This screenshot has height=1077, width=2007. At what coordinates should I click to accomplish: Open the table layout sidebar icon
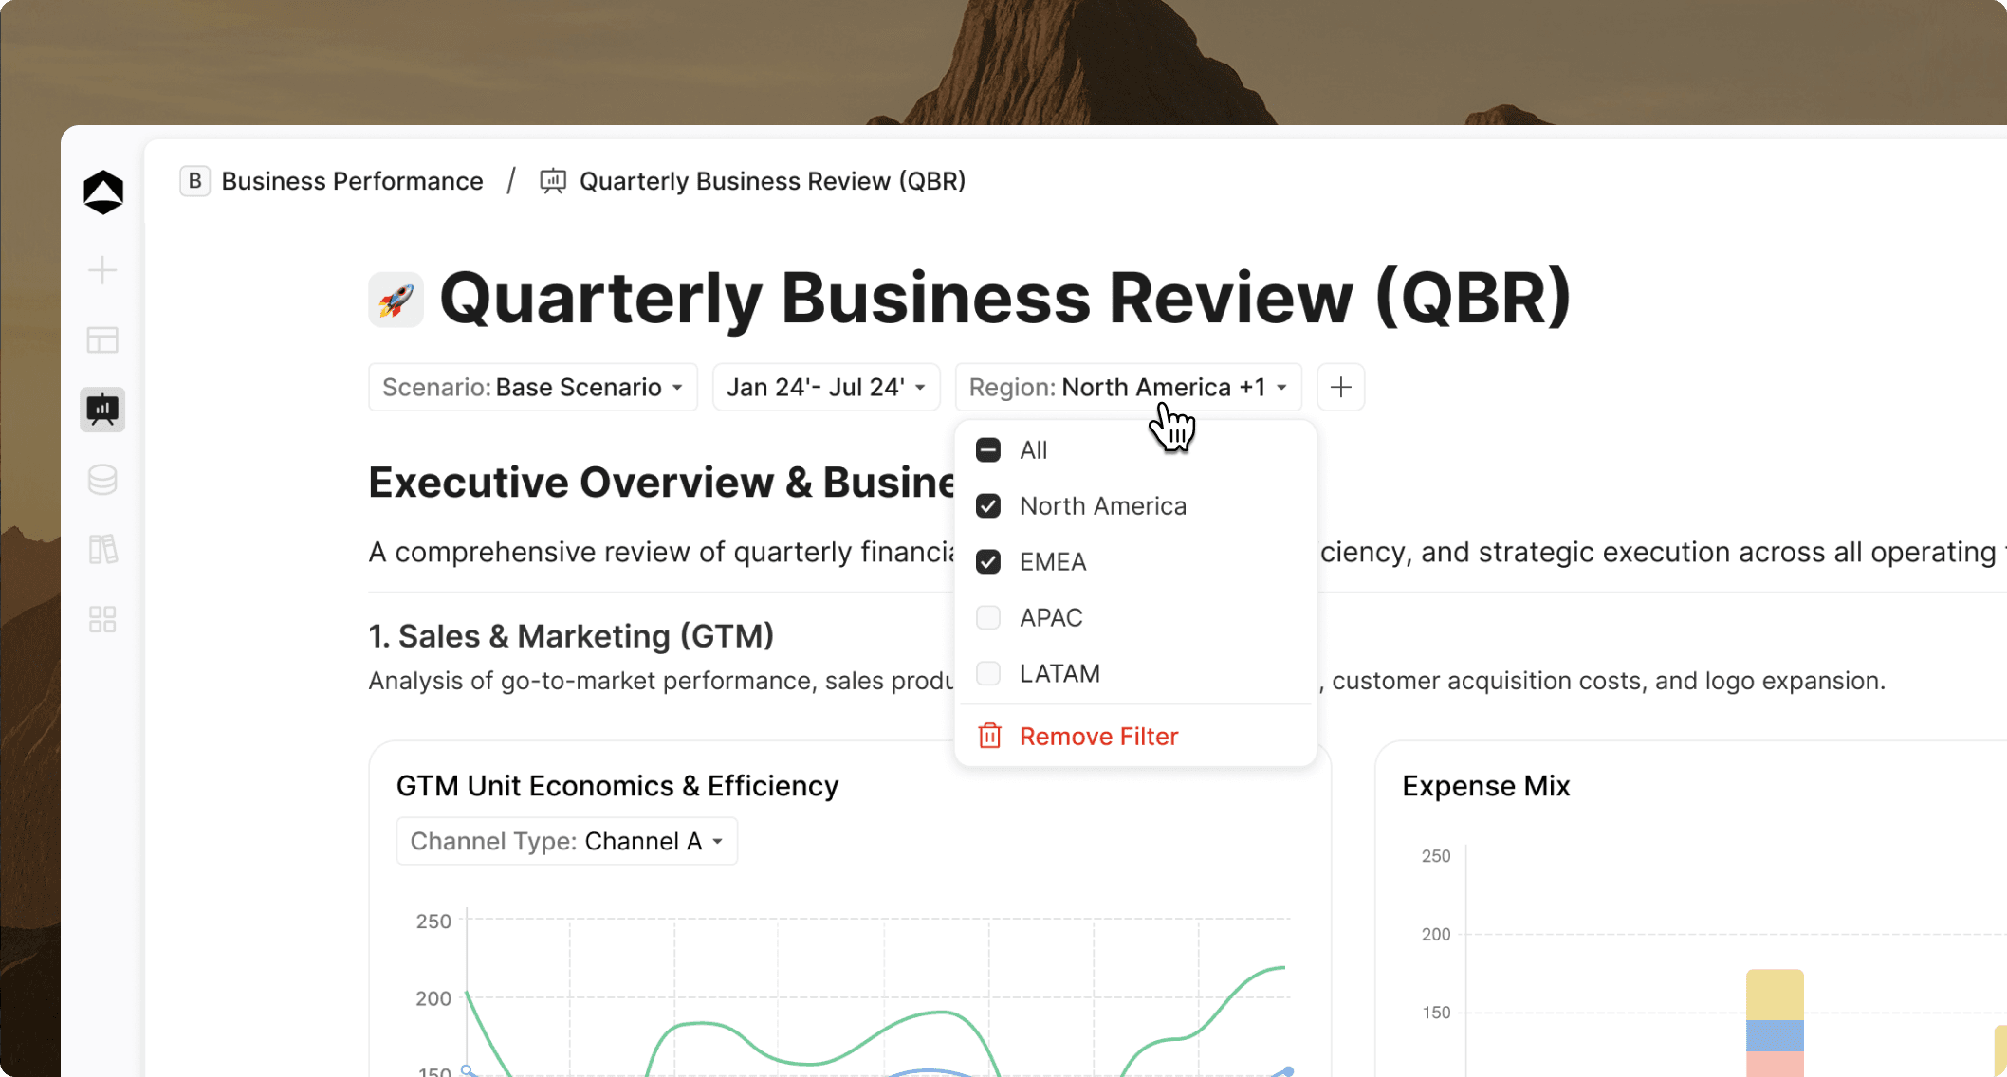click(102, 339)
